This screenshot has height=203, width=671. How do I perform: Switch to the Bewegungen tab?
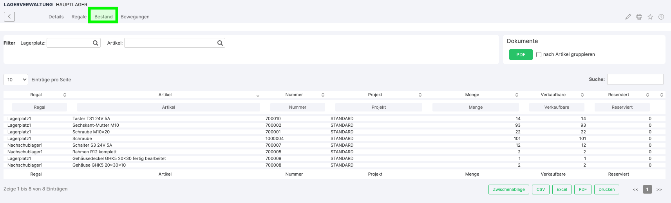135,17
